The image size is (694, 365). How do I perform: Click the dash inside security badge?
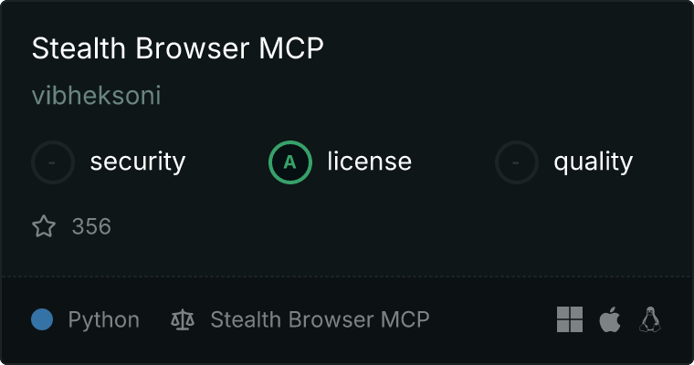(x=52, y=162)
